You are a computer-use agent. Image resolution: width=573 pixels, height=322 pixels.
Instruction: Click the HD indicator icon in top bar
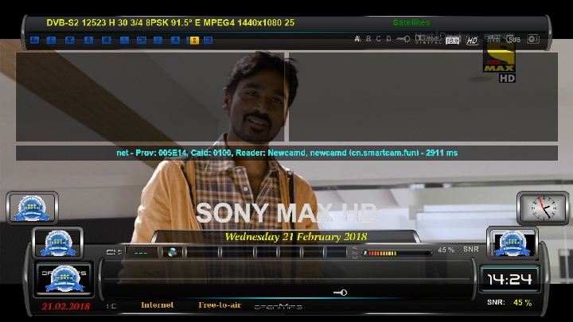coord(472,39)
